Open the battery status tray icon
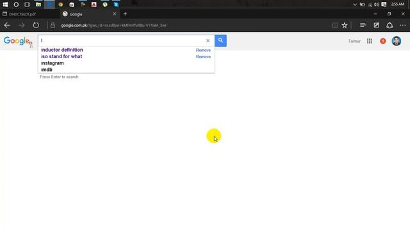Screen dimensions: 410x230 pyautogui.click(x=362, y=4)
